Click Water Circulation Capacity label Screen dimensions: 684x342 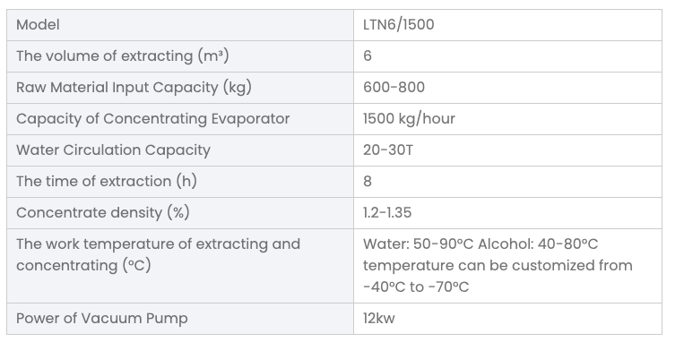point(113,150)
